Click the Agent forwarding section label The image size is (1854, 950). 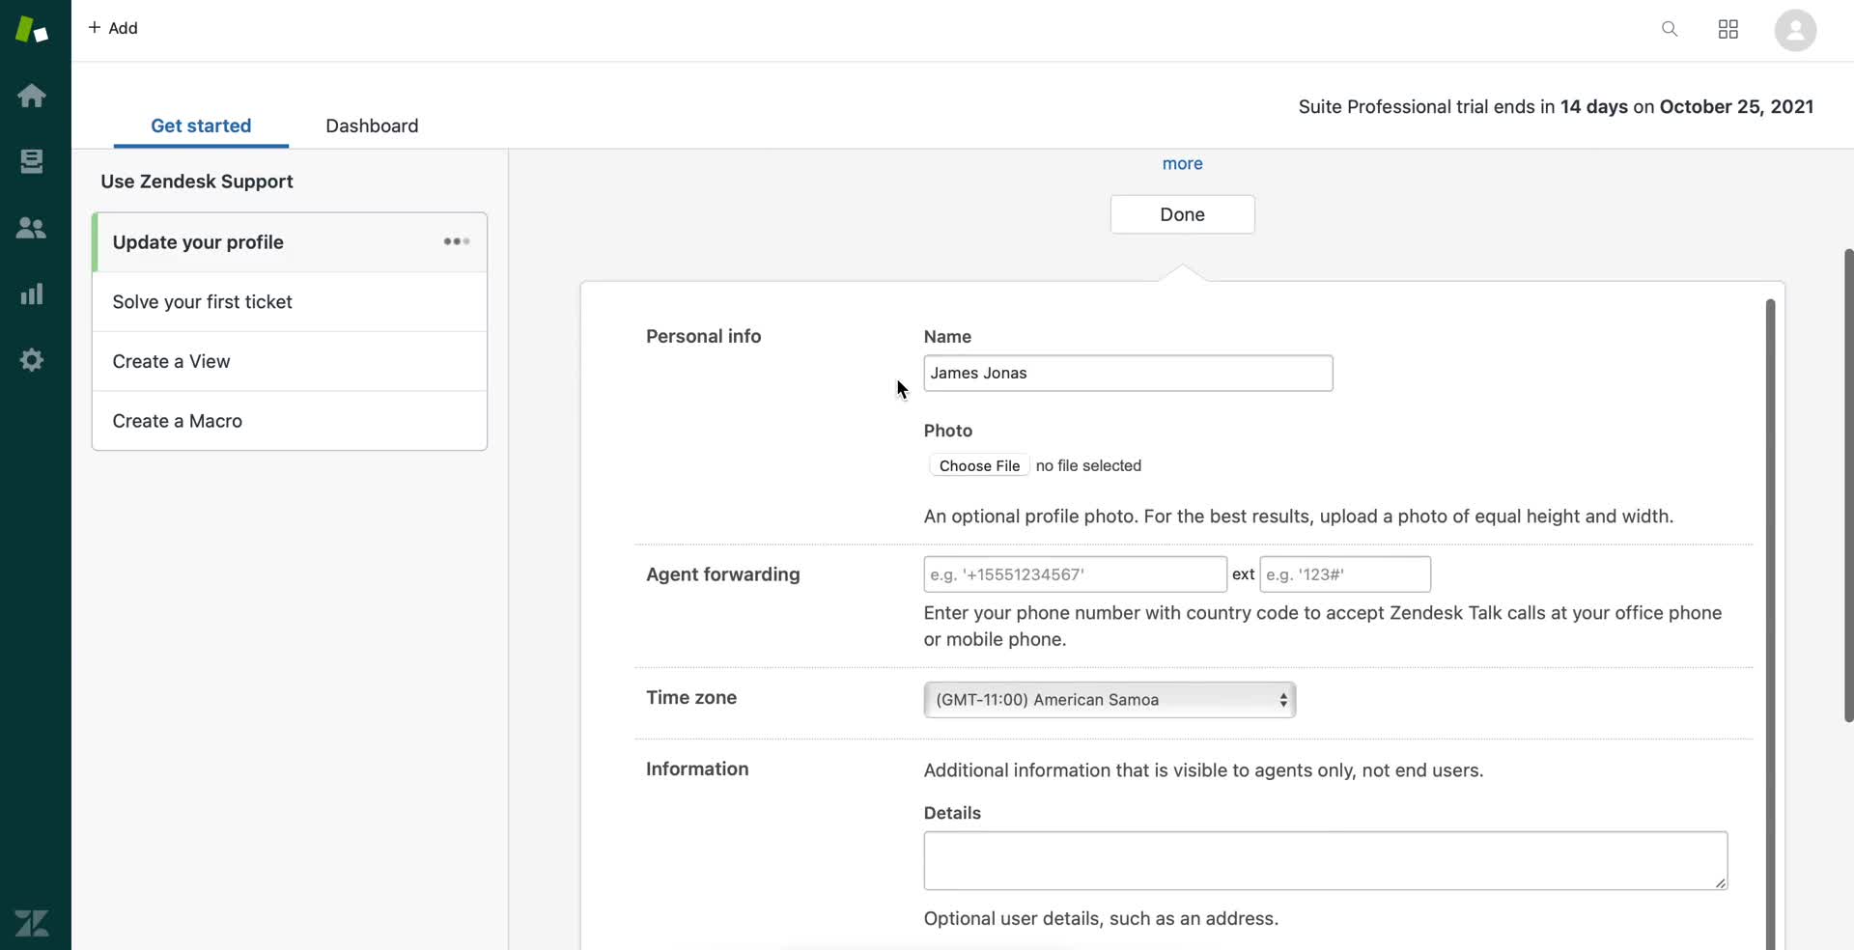click(722, 574)
